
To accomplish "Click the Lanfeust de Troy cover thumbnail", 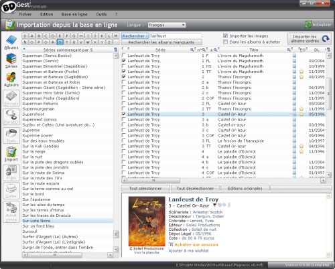I will pos(147,221).
